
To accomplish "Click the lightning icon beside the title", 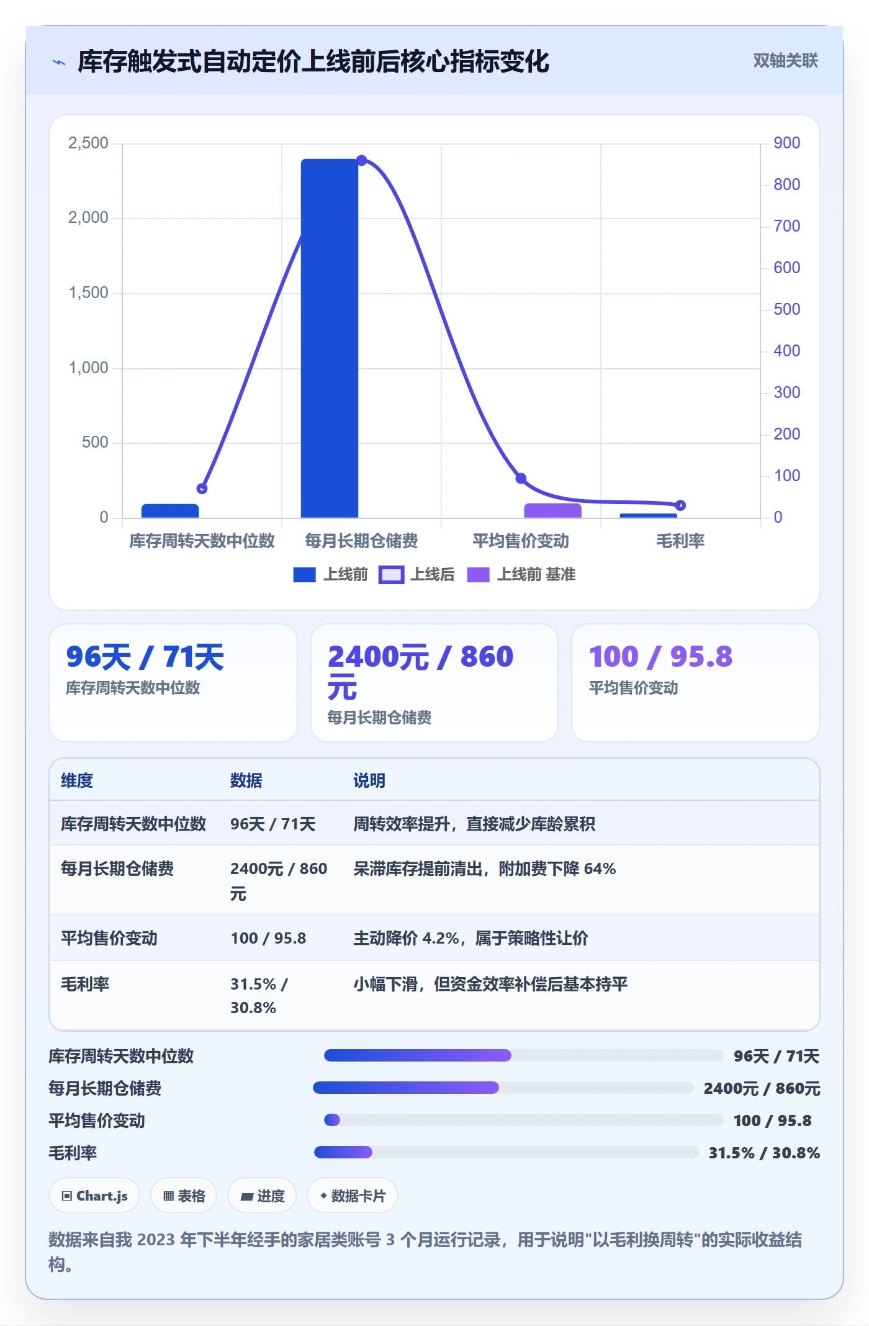I will pos(59,62).
